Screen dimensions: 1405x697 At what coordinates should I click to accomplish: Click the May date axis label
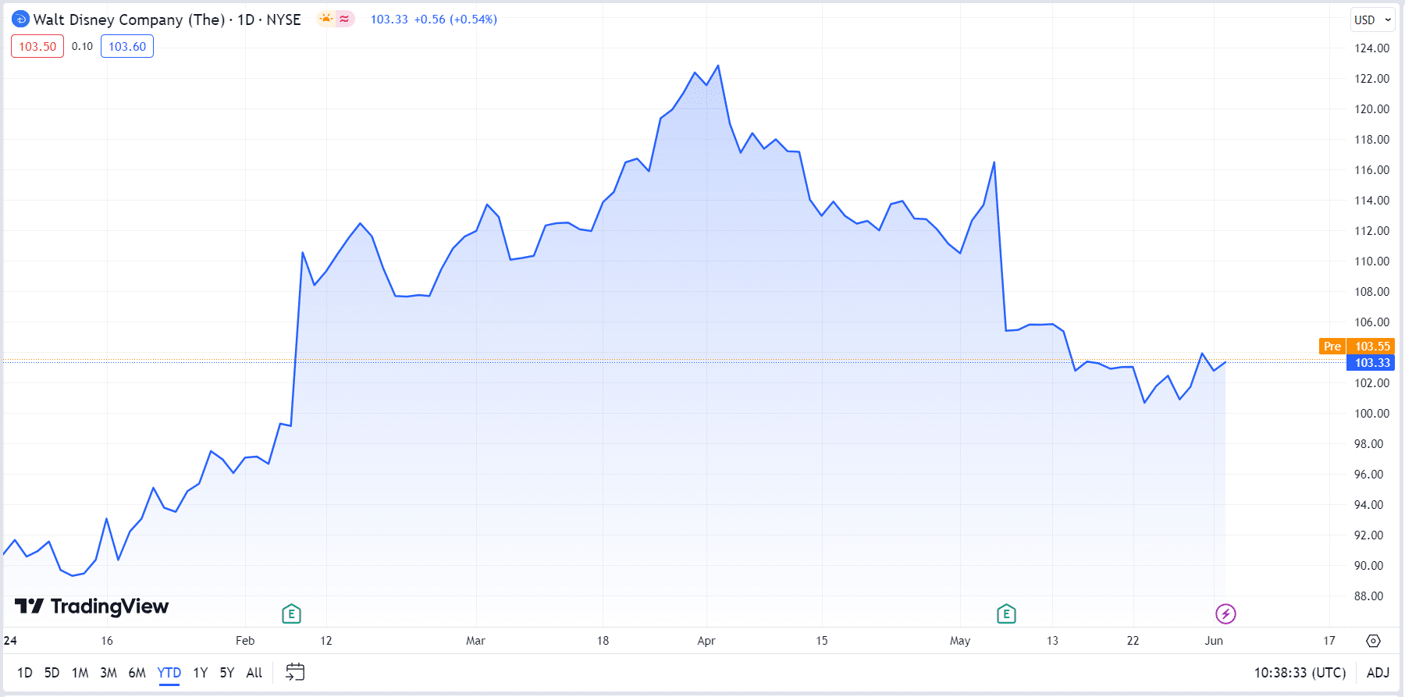point(960,641)
